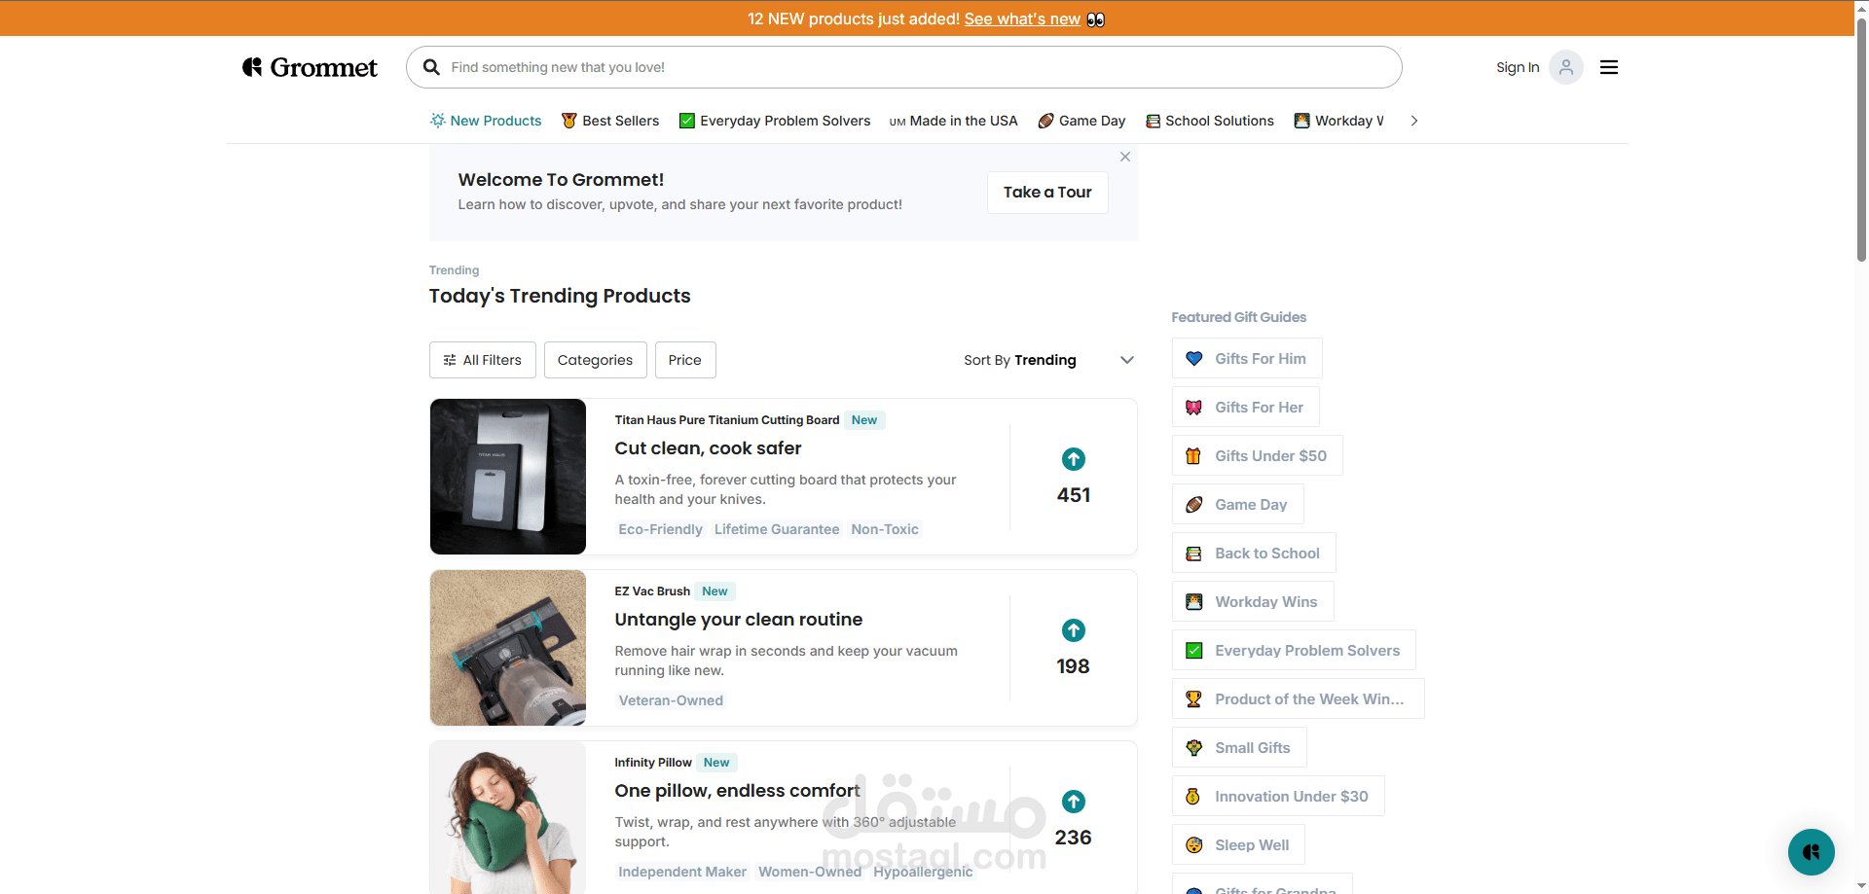Click the books icon in Back to School

click(1194, 554)
